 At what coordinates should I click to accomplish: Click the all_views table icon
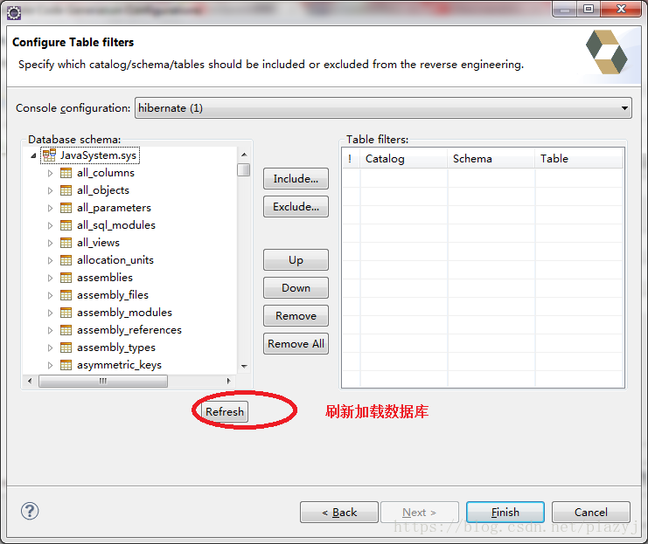tap(66, 243)
